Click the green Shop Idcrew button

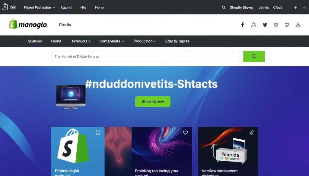point(153,102)
